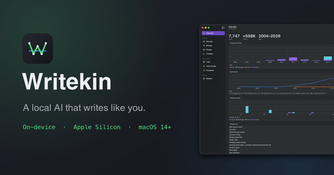Click the 'Too short' row
Image resolution: width=334 pixels, height=175 pixels.
point(232,129)
